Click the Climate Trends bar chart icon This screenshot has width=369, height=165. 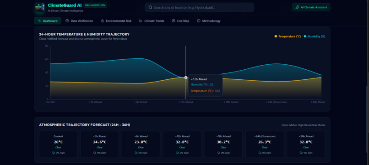(141, 21)
